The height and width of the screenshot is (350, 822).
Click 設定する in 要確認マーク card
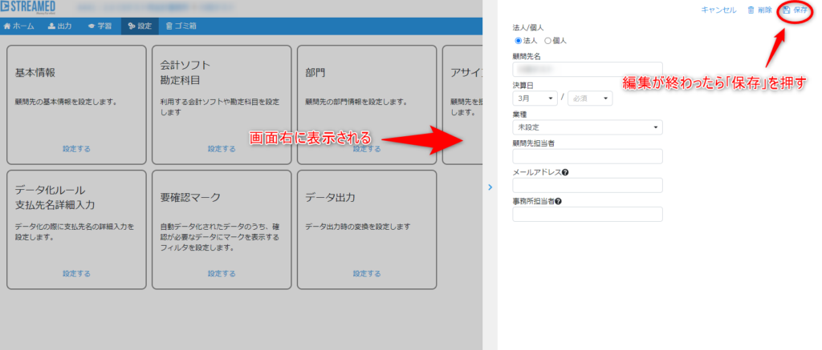point(222,274)
